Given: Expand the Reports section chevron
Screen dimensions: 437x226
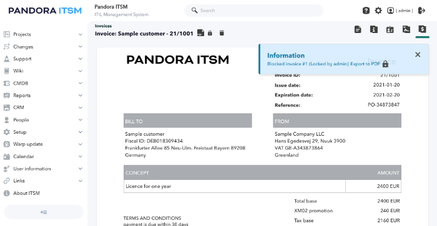Looking at the screenshot, I should (81, 95).
